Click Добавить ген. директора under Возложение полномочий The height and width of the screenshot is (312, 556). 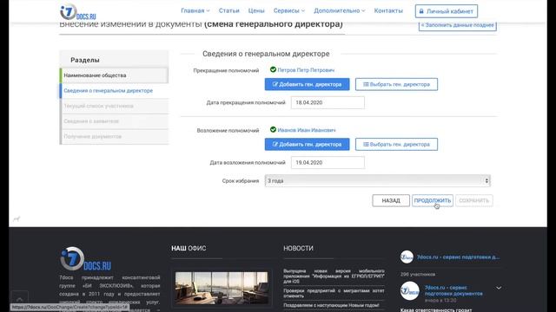[307, 145]
